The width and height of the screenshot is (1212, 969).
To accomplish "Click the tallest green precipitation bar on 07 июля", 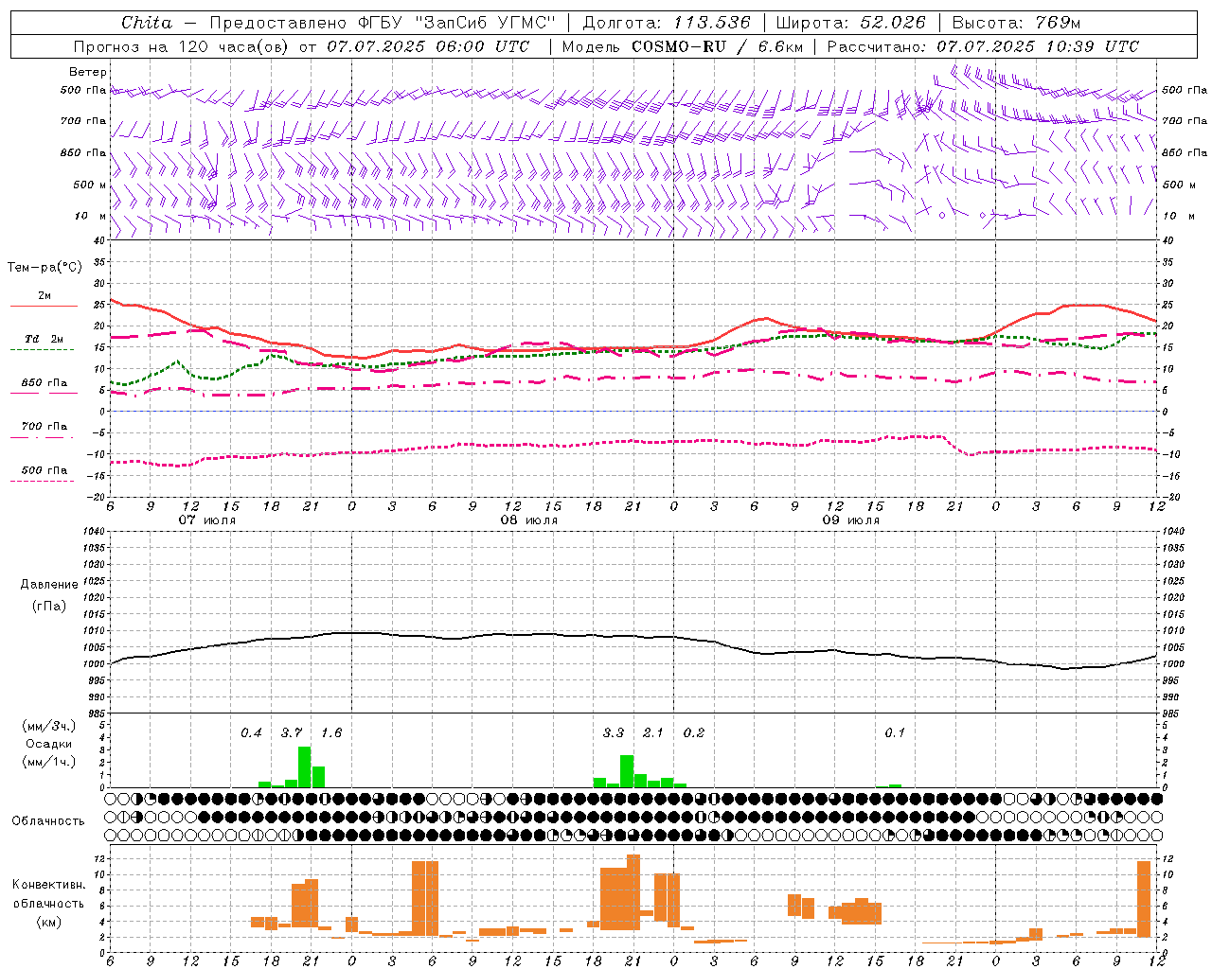I will (x=305, y=766).
